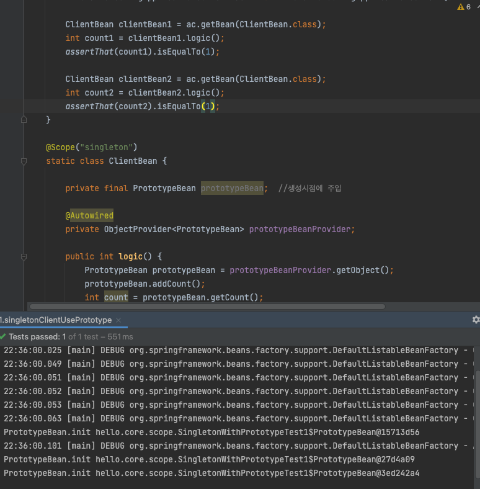Click the editor horizontal scrollbar

[207, 307]
